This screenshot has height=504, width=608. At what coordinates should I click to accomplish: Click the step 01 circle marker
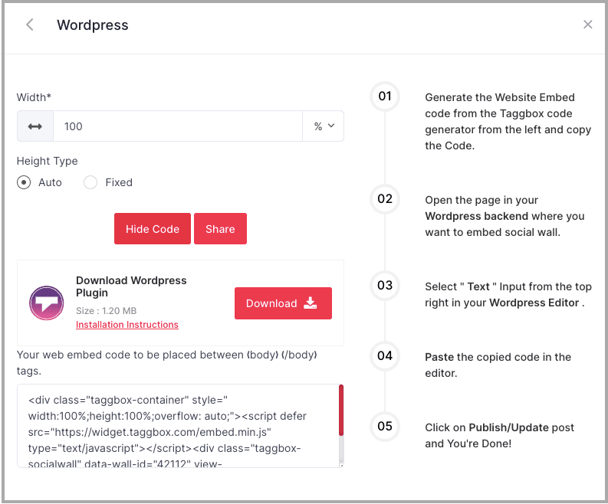tap(385, 97)
